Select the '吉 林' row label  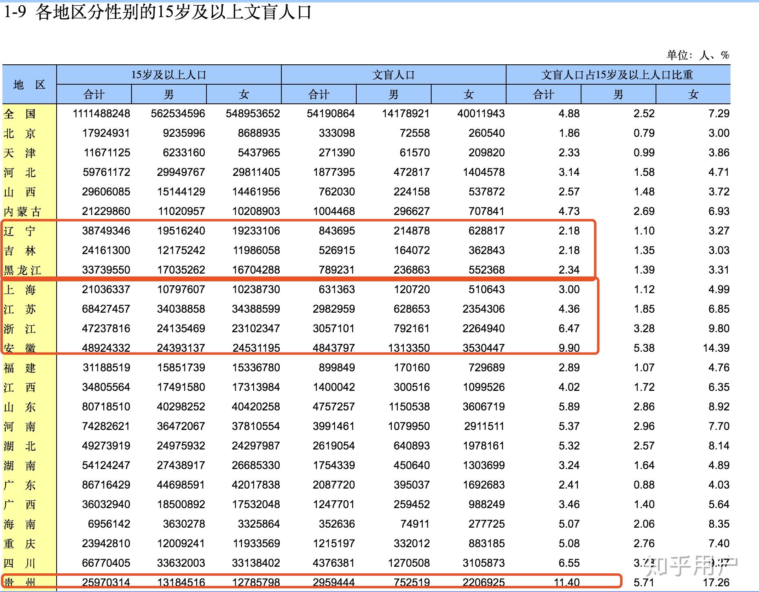(x=20, y=251)
